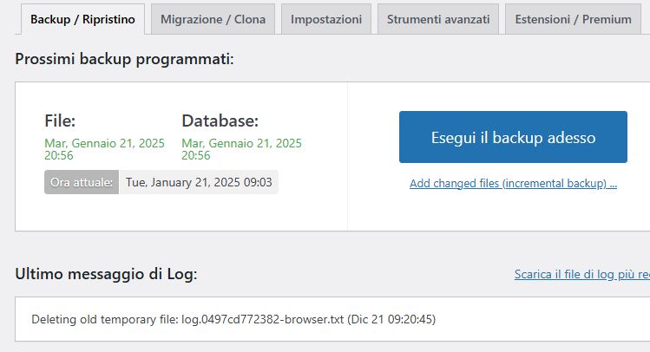Select the Deleting old temporary file log message
This screenshot has width=650, height=352.
pyautogui.click(x=233, y=319)
